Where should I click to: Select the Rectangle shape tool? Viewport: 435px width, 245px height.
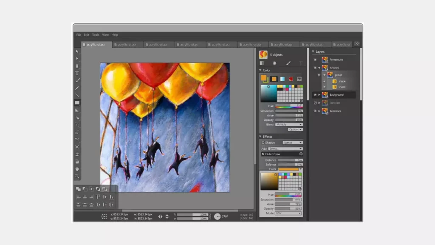tap(77, 103)
